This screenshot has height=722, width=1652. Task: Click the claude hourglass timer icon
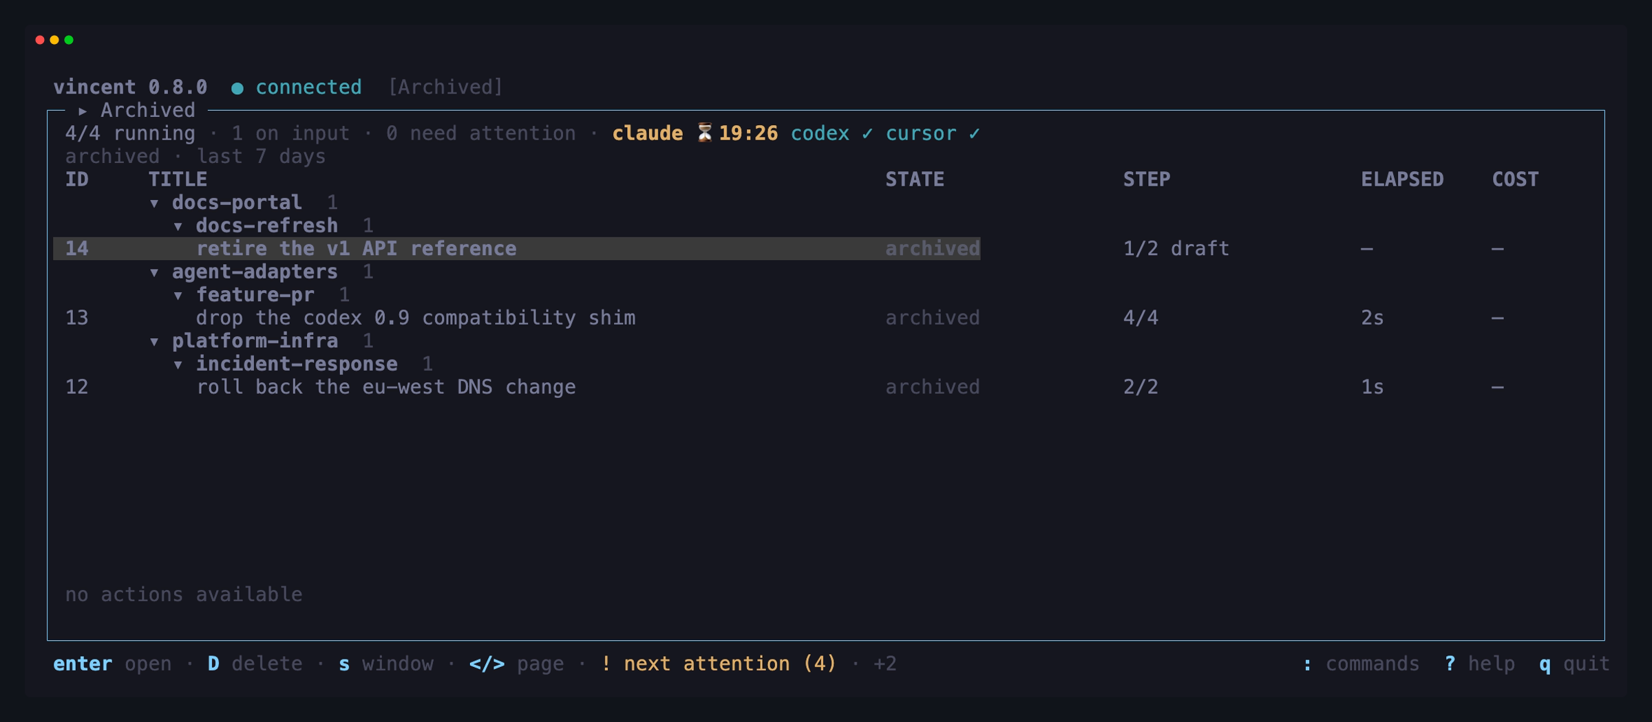(704, 133)
